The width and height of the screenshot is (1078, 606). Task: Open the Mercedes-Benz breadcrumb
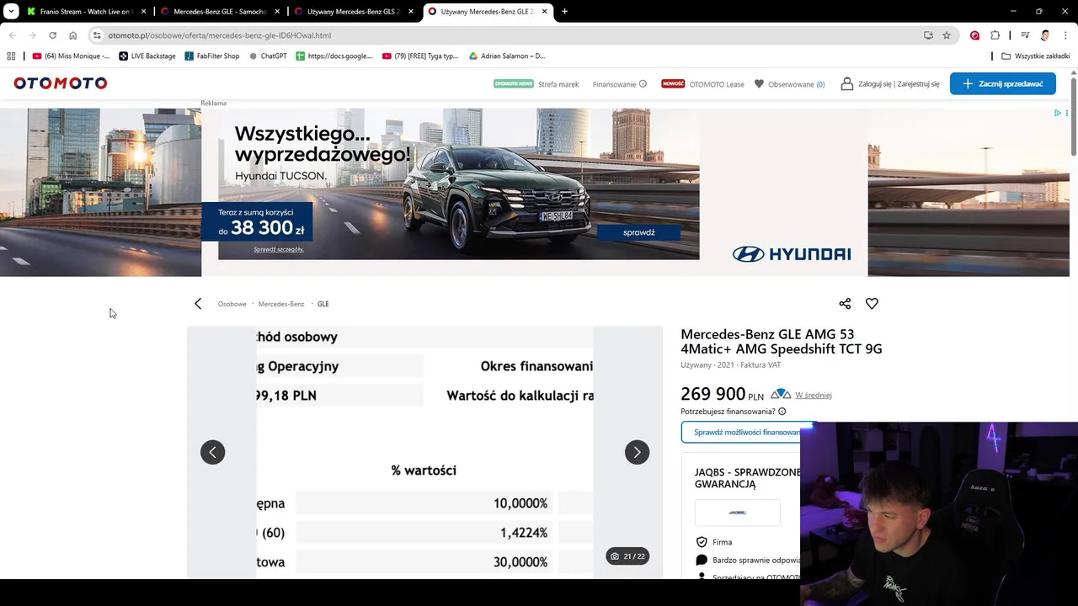tap(280, 304)
